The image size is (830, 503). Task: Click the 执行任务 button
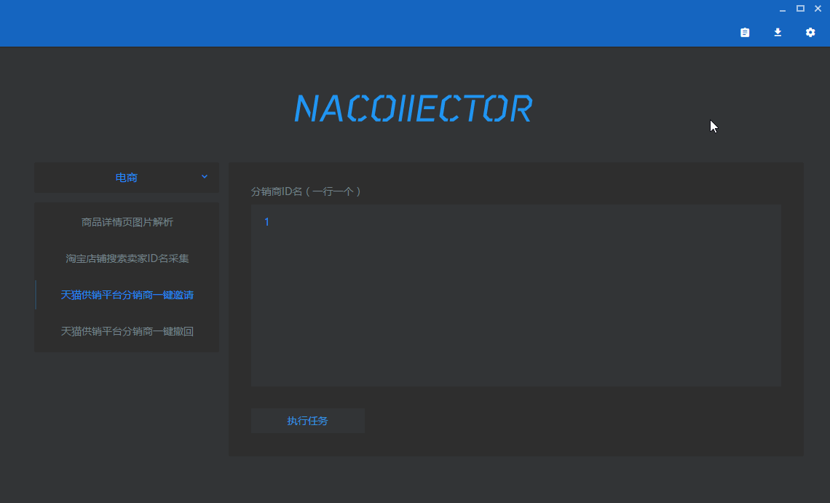pyautogui.click(x=307, y=421)
